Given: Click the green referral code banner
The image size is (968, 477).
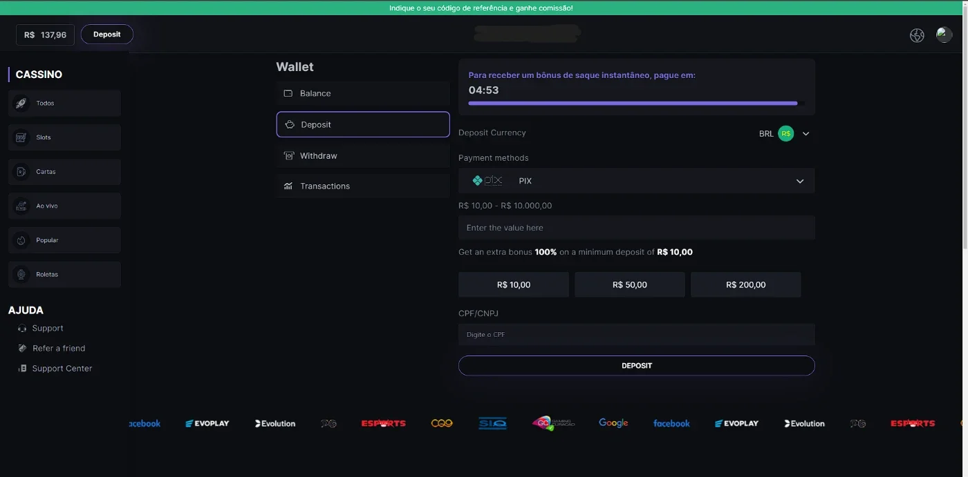Looking at the screenshot, I should pos(481,8).
